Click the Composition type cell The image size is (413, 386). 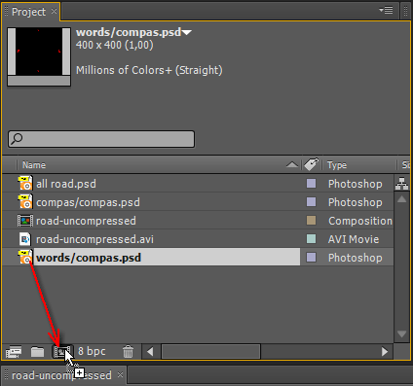[x=360, y=221]
